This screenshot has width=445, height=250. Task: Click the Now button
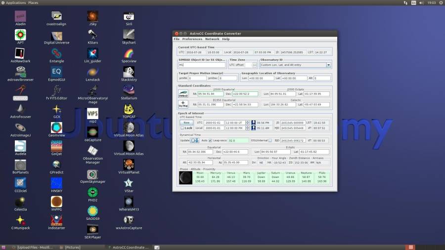point(186,123)
